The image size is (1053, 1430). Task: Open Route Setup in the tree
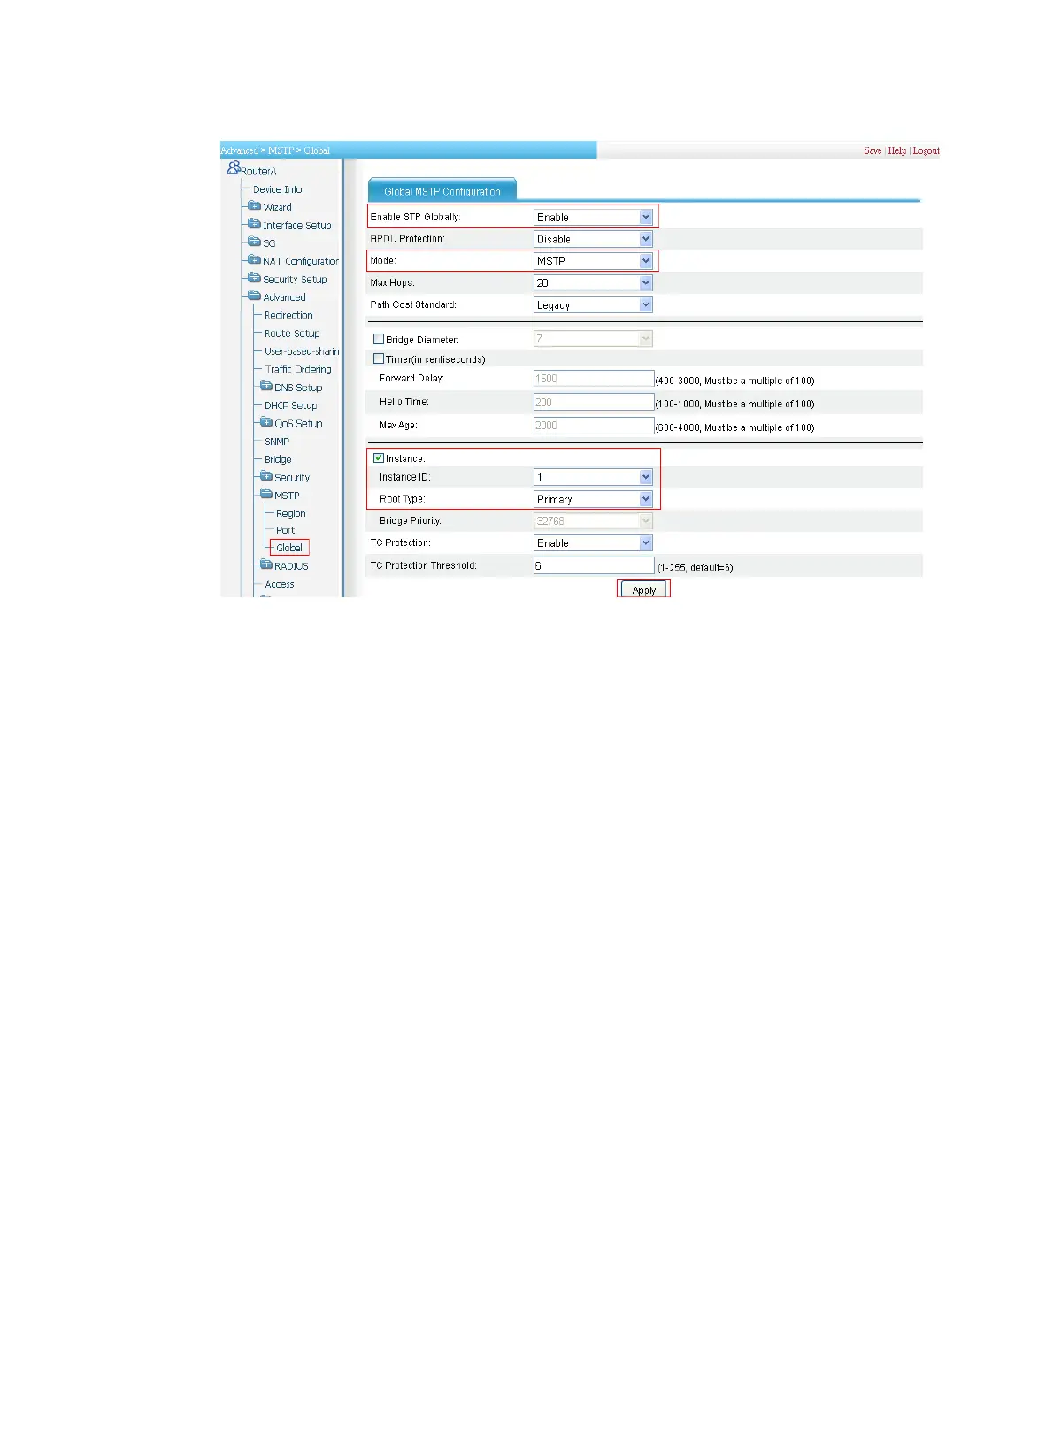tap(292, 334)
